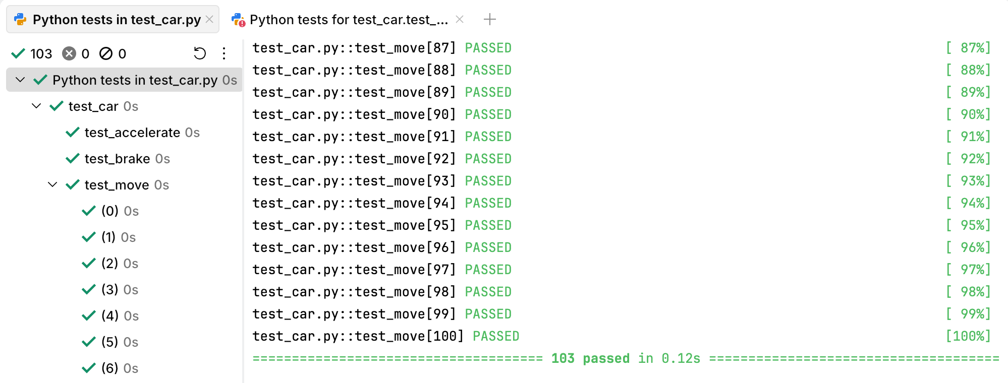Click the failed tests count icon showing 0

[69, 53]
